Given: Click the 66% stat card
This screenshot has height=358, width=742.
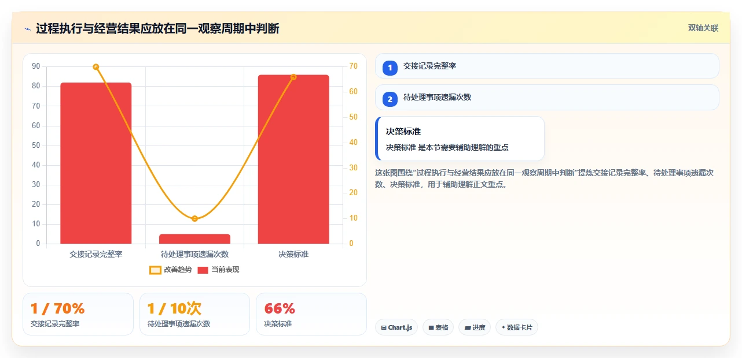Looking at the screenshot, I should point(311,314).
